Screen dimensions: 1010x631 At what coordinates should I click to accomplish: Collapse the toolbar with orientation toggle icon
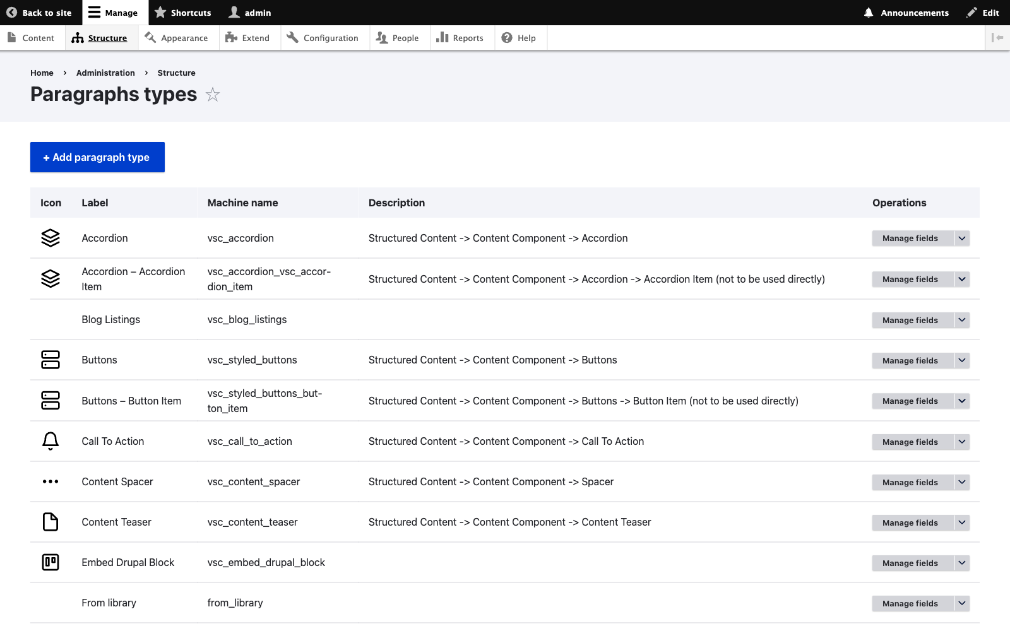997,38
